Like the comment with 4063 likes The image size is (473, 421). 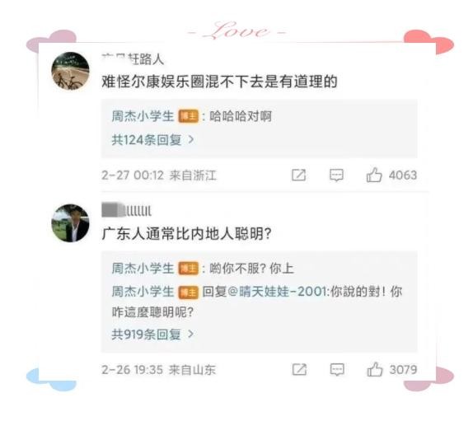[x=374, y=175]
